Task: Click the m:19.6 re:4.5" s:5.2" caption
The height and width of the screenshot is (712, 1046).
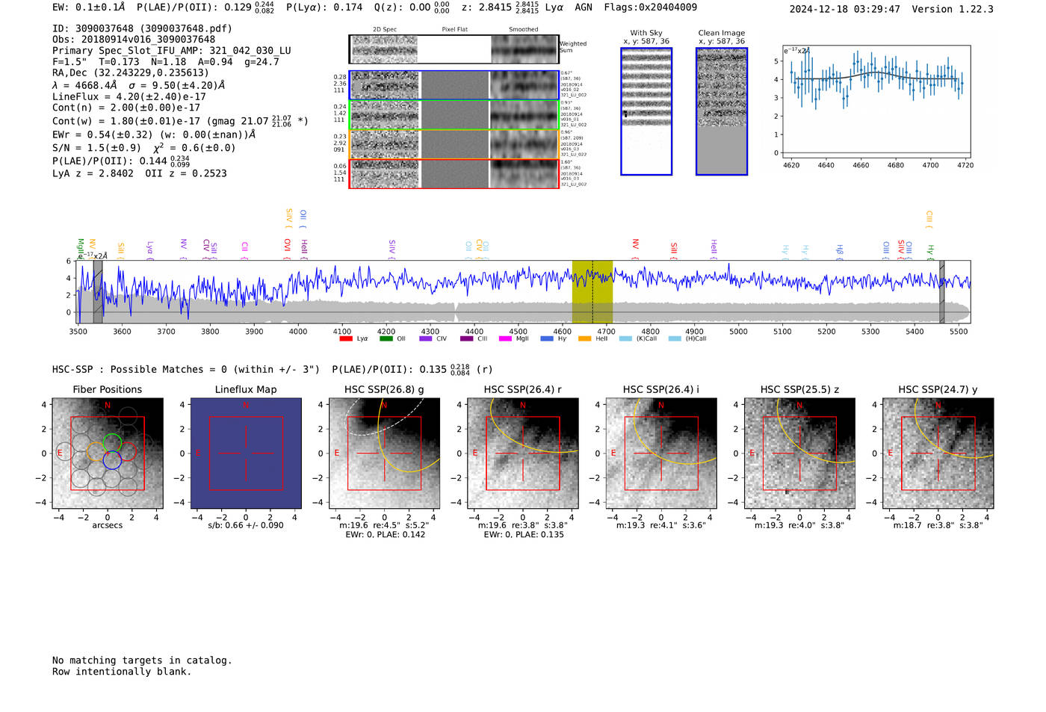Action: click(x=385, y=525)
